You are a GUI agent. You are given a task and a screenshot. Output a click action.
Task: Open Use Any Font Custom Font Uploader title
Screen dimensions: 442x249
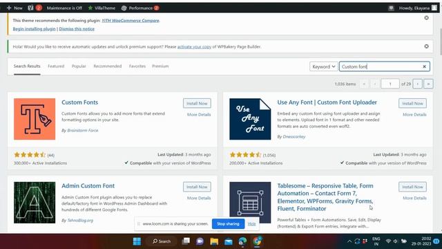(327, 102)
